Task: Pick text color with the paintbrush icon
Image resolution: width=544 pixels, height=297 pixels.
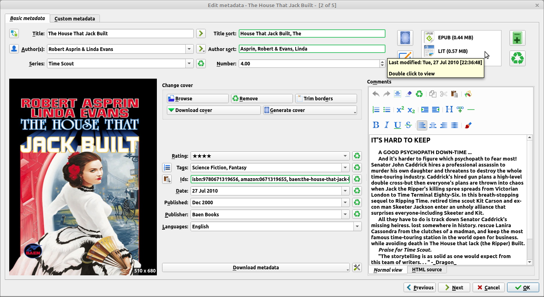Action: [x=468, y=125]
